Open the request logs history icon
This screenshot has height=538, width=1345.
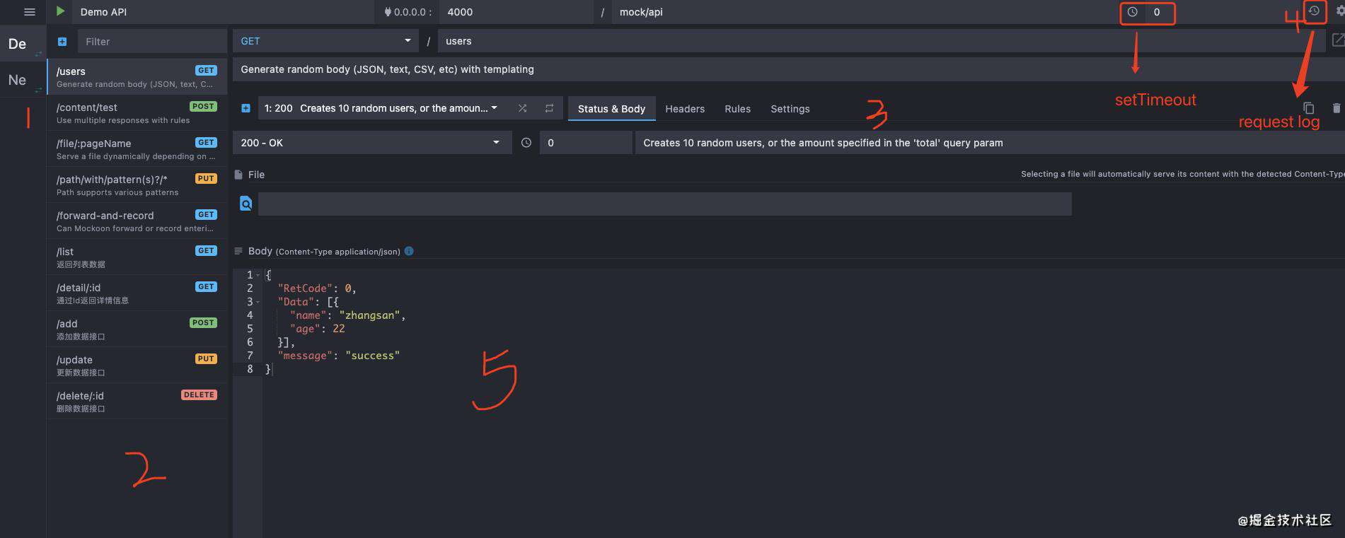pos(1314,11)
